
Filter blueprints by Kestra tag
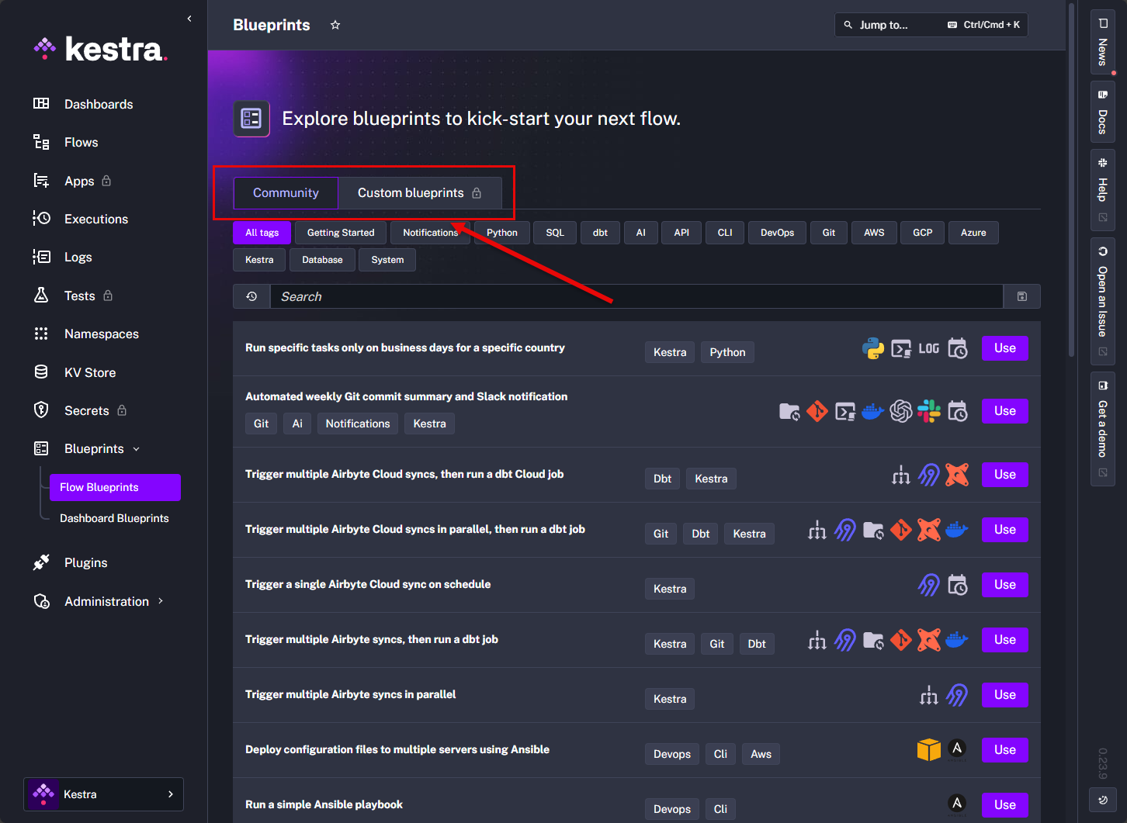[x=259, y=260]
